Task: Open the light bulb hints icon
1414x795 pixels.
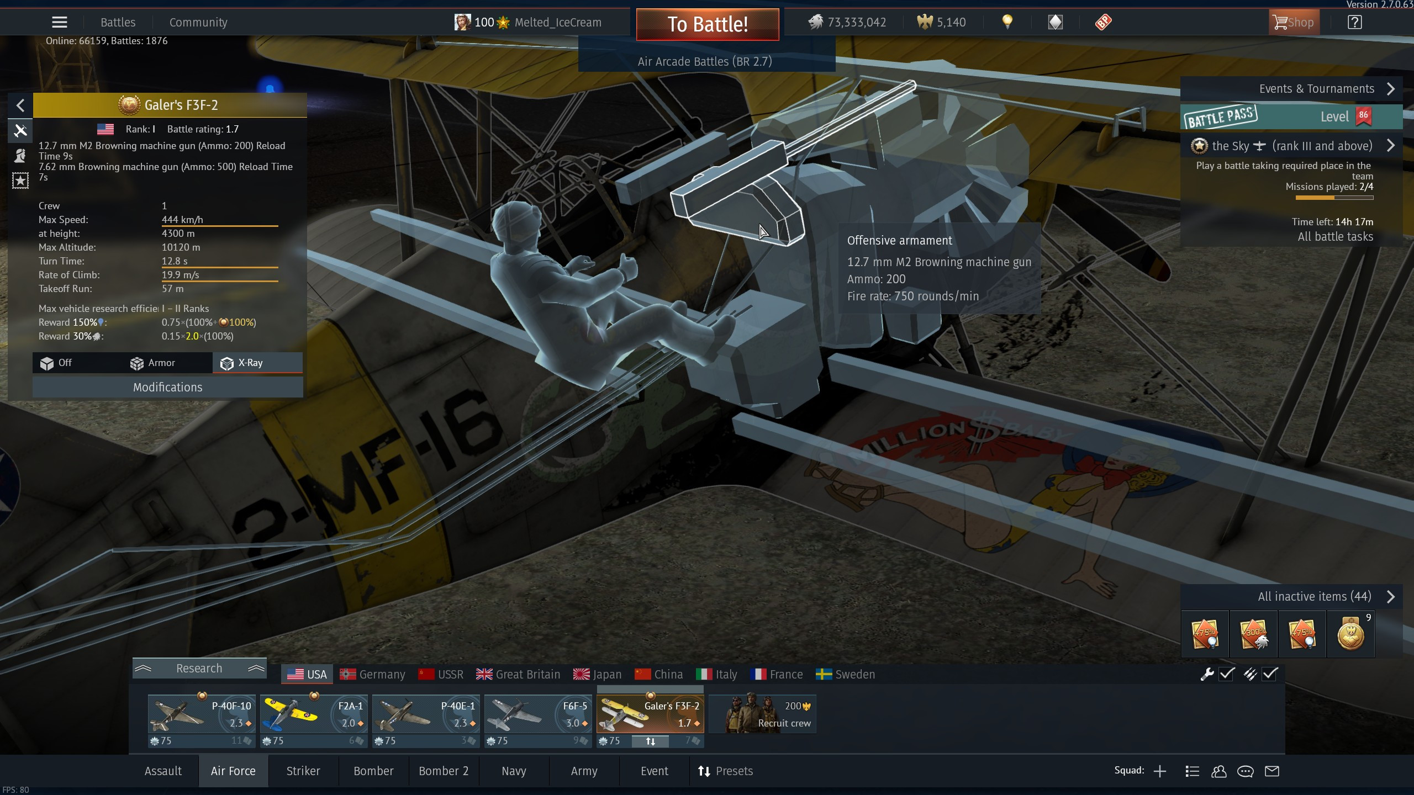Action: pyautogui.click(x=1007, y=22)
